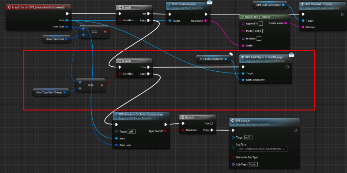Image resolution: width=347 pixels, height=173 pixels.
Task: Click the SP8 Get Area Name message icon
Action: [x=210, y=3]
